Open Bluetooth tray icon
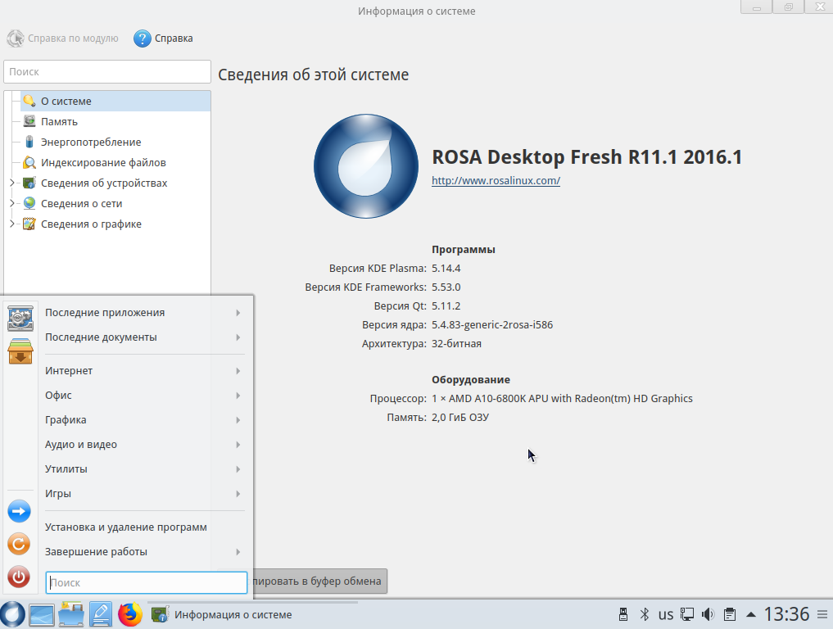833x629 pixels. pos(645,614)
